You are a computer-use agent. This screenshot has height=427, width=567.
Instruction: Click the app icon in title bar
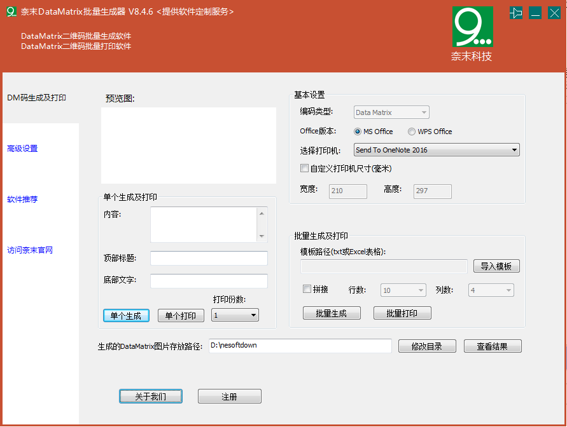pyautogui.click(x=11, y=11)
